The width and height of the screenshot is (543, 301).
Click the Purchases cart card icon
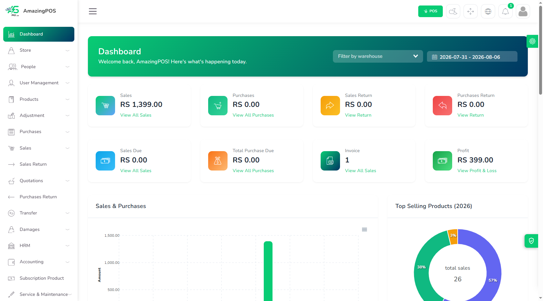click(218, 106)
